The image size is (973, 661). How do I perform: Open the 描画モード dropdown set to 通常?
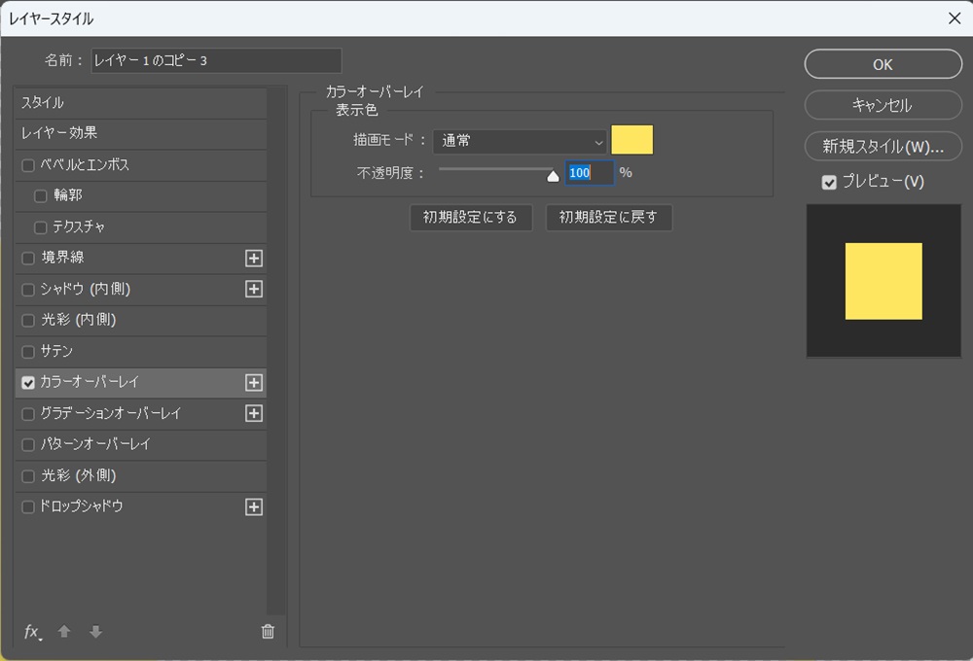click(520, 141)
